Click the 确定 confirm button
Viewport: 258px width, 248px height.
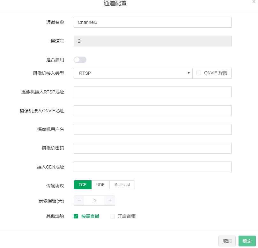[x=247, y=241]
